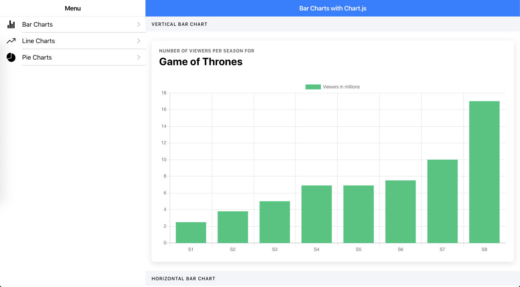Click the chevron beside Pie Charts

pos(139,57)
